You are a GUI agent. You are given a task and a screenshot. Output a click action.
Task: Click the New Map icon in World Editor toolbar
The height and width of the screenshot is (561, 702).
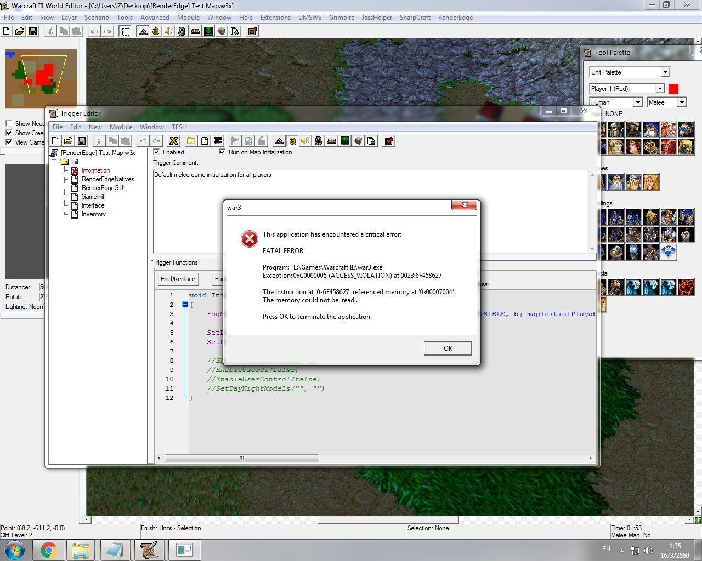point(7,31)
